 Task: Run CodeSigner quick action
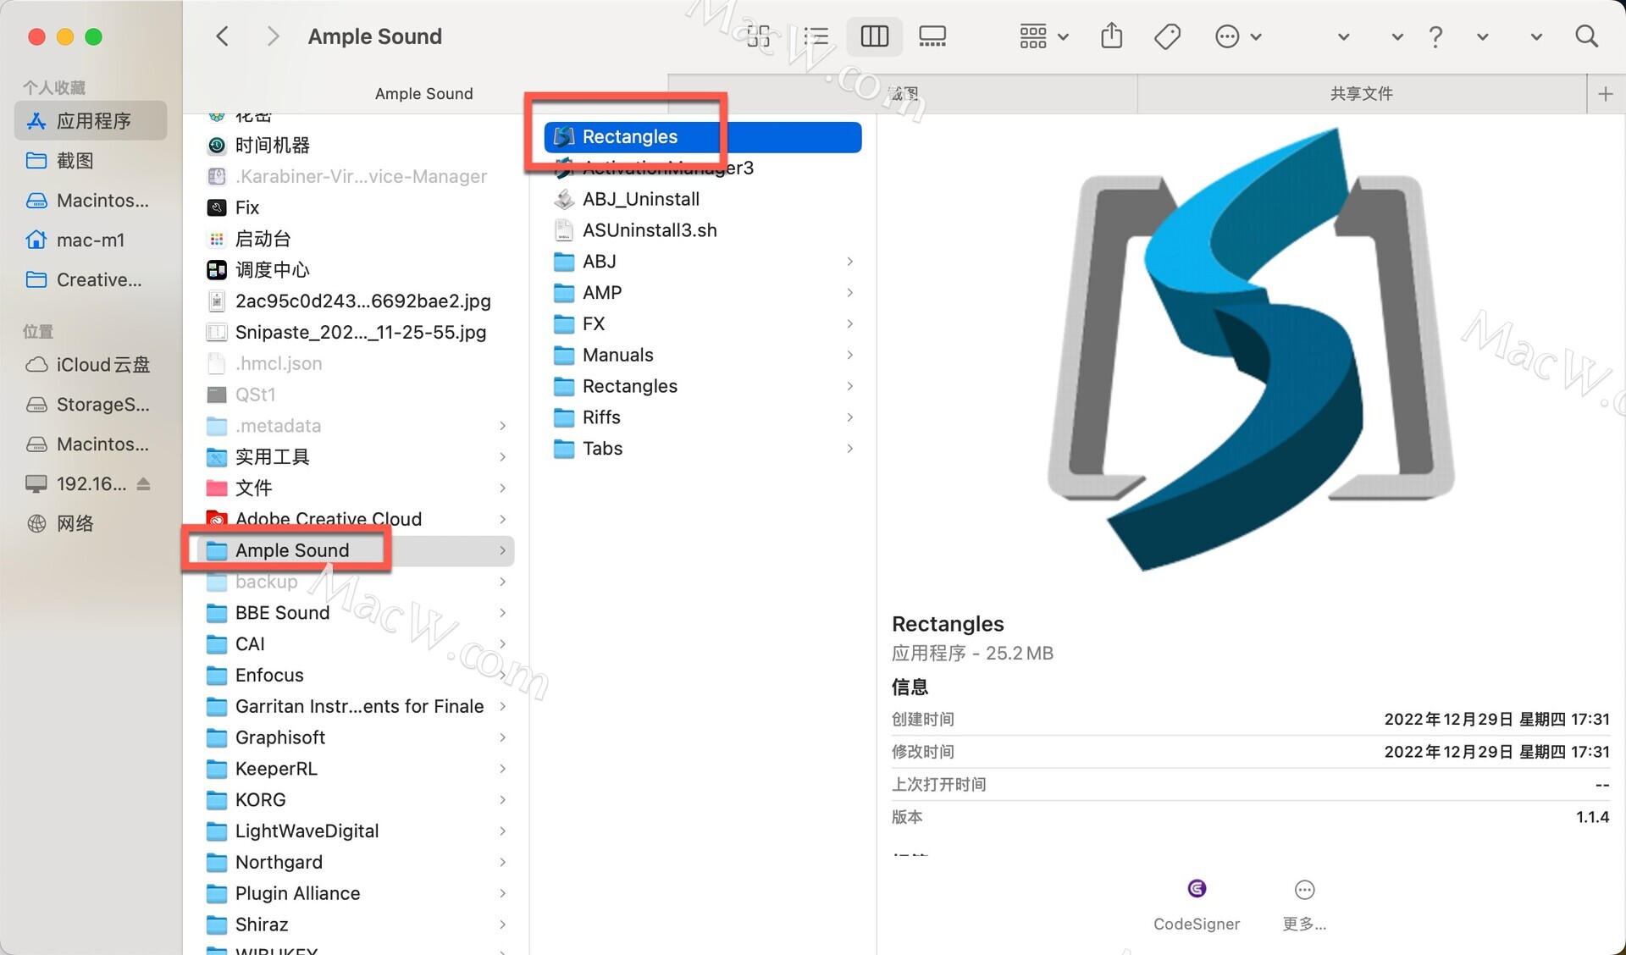[x=1196, y=904]
